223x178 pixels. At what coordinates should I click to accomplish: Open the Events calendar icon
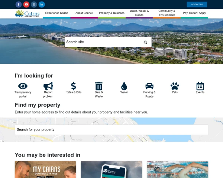tap(200, 86)
